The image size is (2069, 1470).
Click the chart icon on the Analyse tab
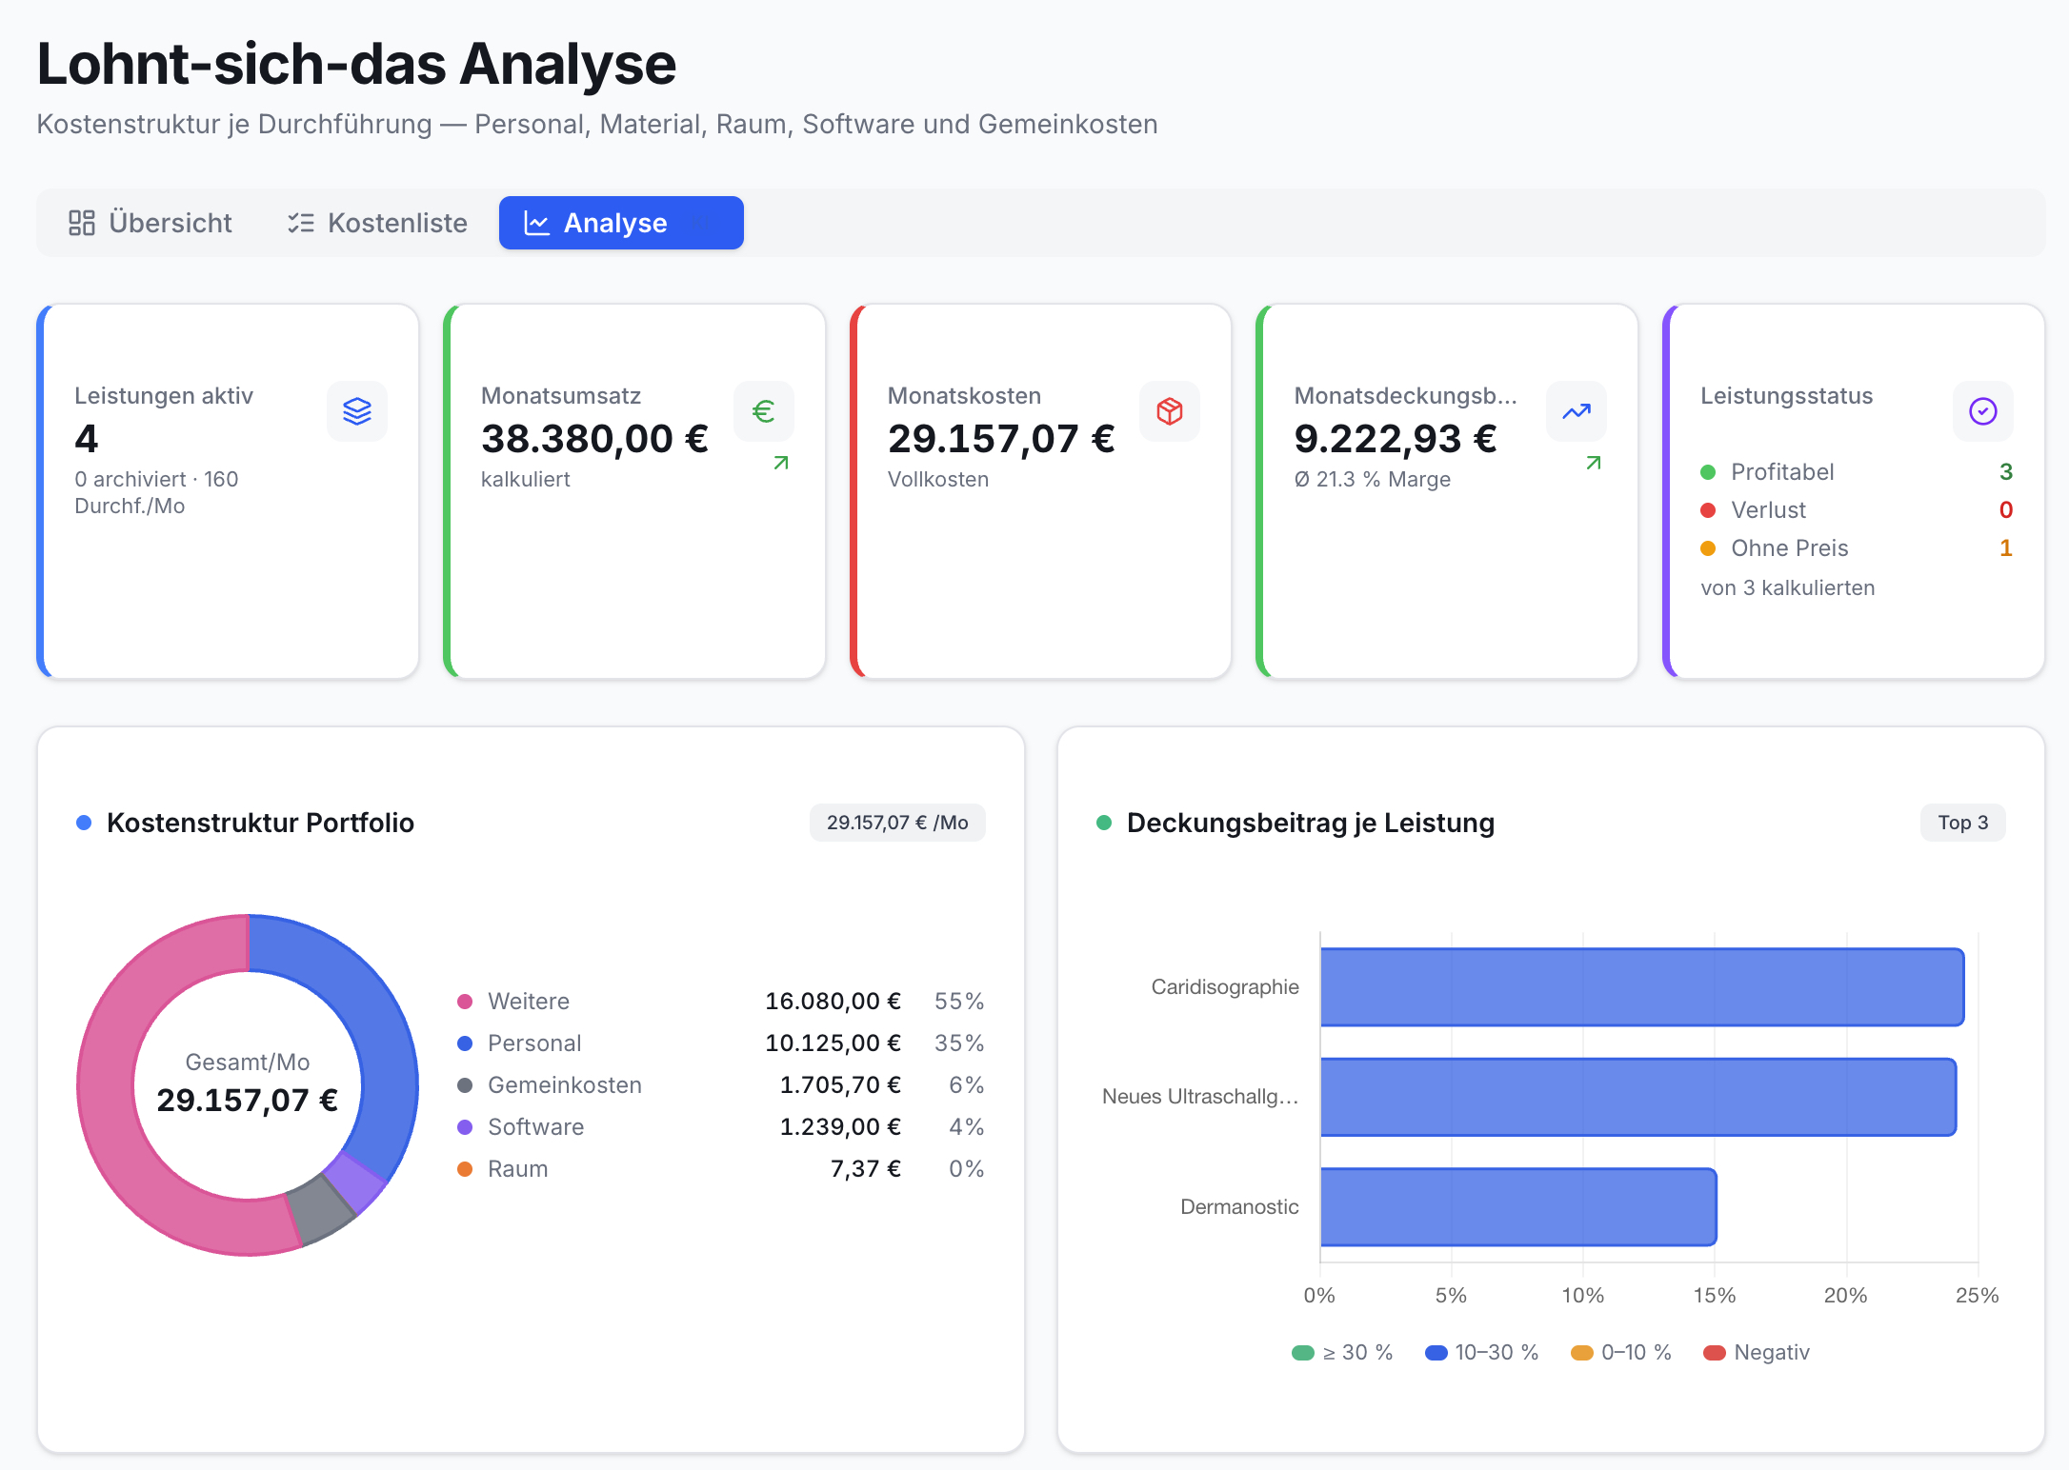[x=537, y=223]
